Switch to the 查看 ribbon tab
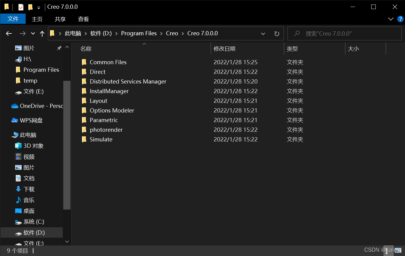The width and height of the screenshot is (405, 256). coord(83,19)
